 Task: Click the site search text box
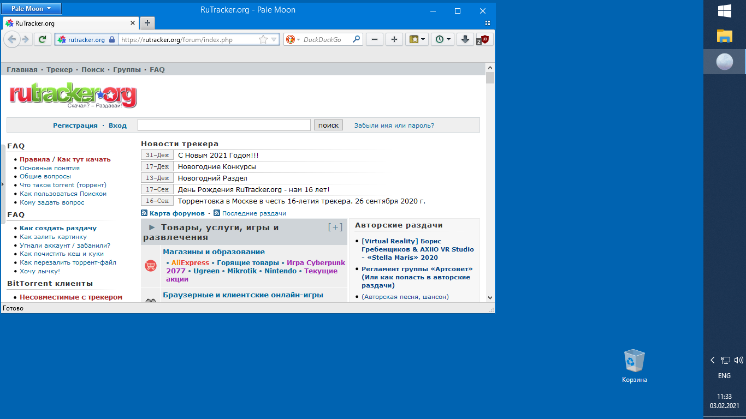224,125
